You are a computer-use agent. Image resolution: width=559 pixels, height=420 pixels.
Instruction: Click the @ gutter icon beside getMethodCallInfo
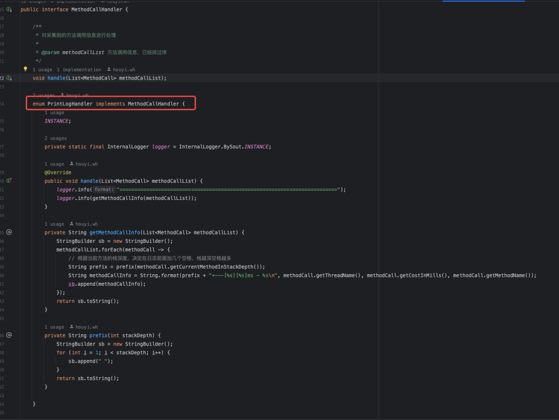pyautogui.click(x=9, y=232)
